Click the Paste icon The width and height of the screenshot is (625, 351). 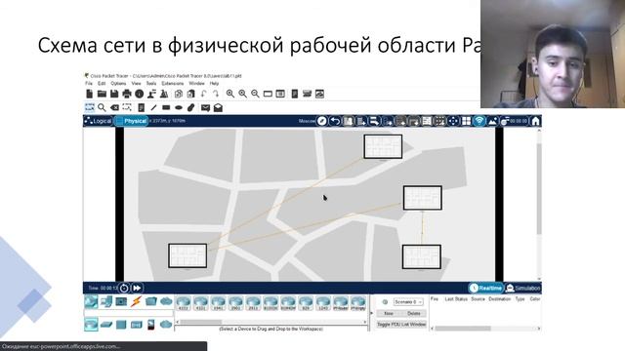point(191,94)
